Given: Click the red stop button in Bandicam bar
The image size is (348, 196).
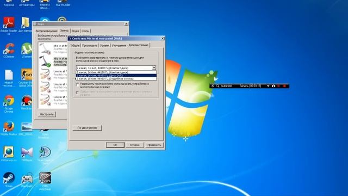Looking at the screenshot, I should tap(284, 86).
